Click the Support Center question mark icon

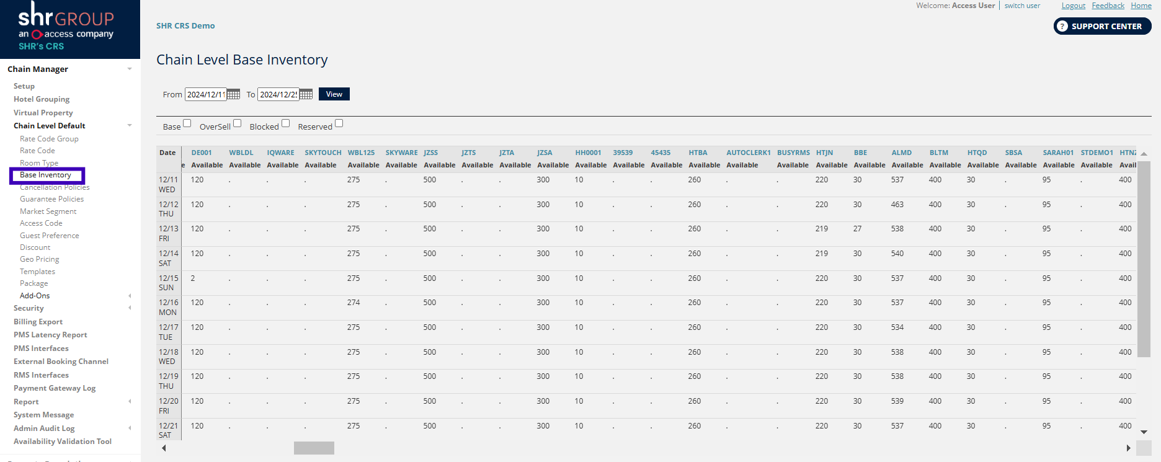click(1062, 26)
